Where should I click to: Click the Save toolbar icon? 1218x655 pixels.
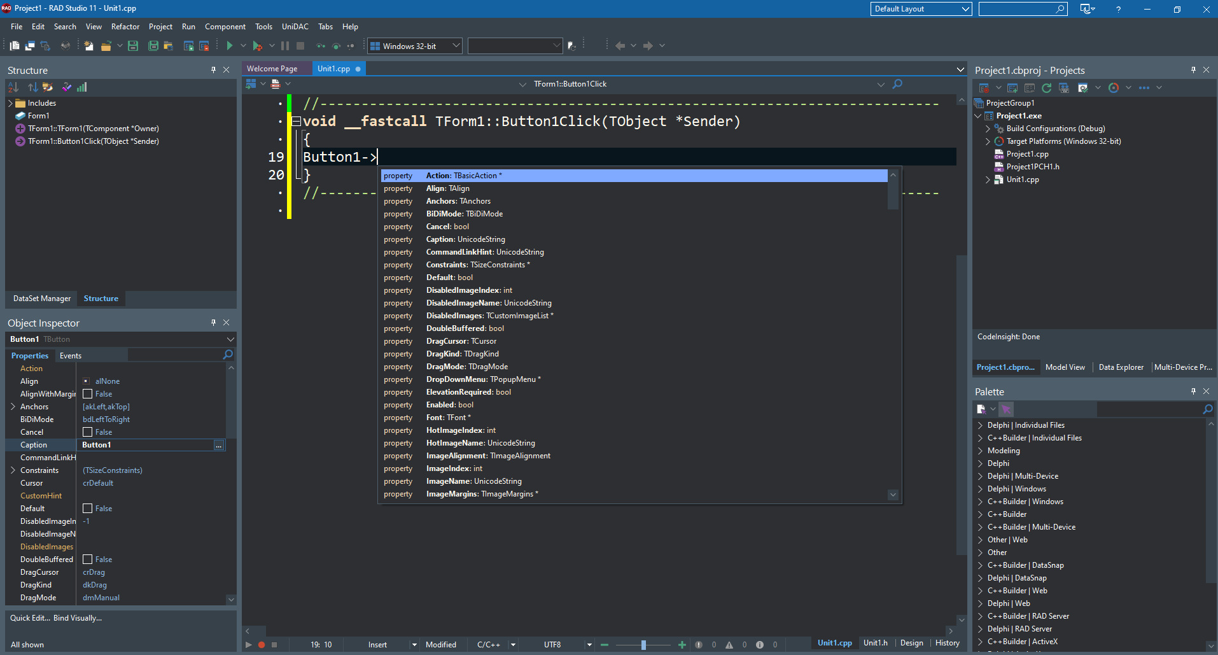(133, 46)
